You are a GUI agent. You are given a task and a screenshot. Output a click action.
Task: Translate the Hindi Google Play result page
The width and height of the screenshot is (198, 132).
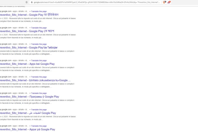39,11
